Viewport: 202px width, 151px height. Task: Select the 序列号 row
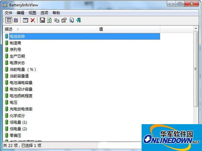[83, 49]
